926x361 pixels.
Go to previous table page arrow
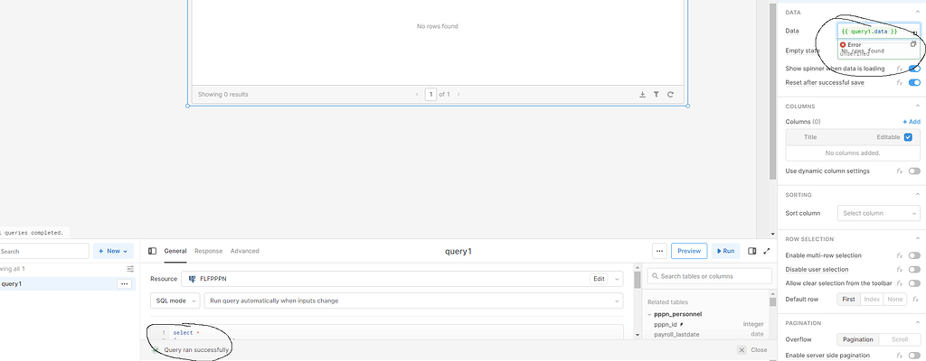click(x=417, y=95)
